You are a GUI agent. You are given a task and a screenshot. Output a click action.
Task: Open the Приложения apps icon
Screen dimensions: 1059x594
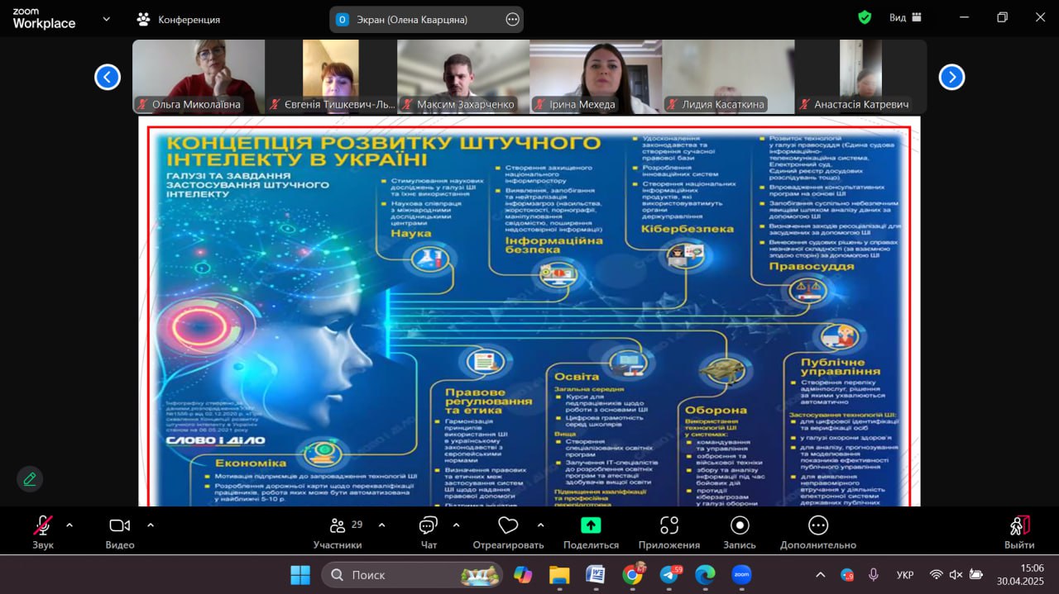click(668, 526)
